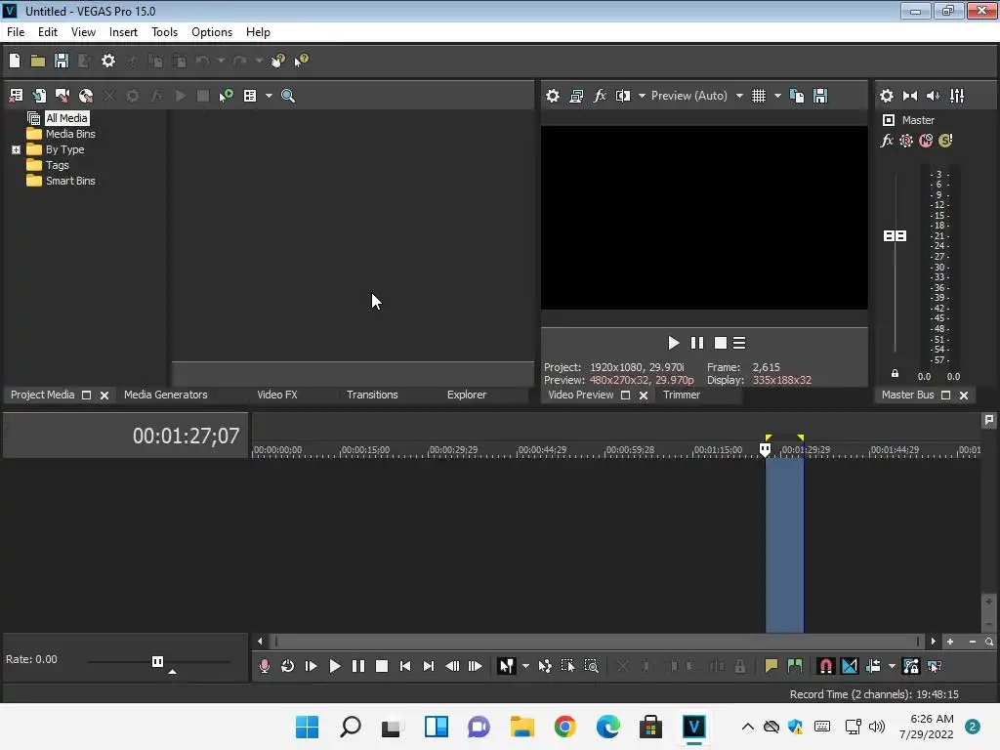
Task: Open the Tools menu
Action: coord(164,32)
